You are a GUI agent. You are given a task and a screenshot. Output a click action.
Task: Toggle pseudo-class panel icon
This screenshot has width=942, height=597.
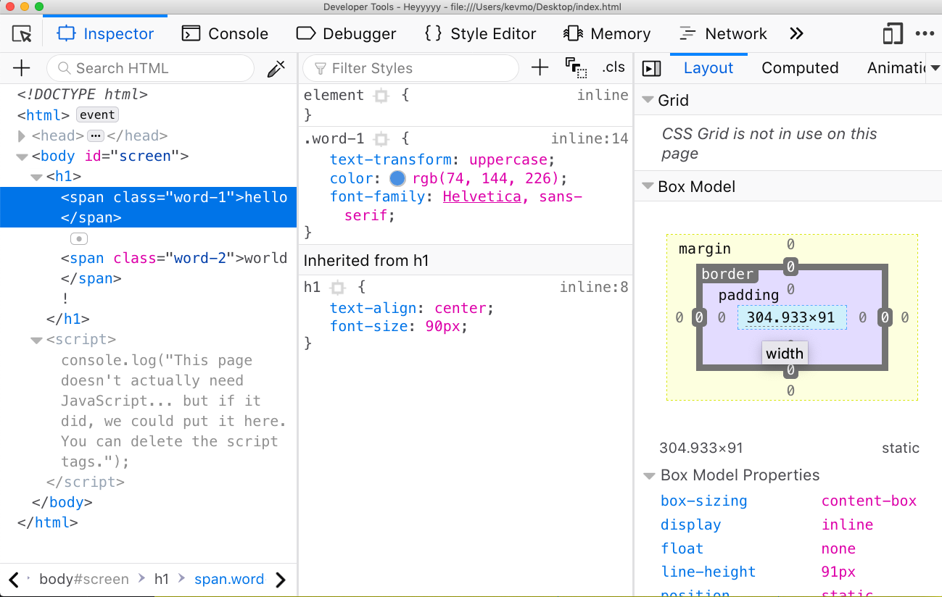576,68
